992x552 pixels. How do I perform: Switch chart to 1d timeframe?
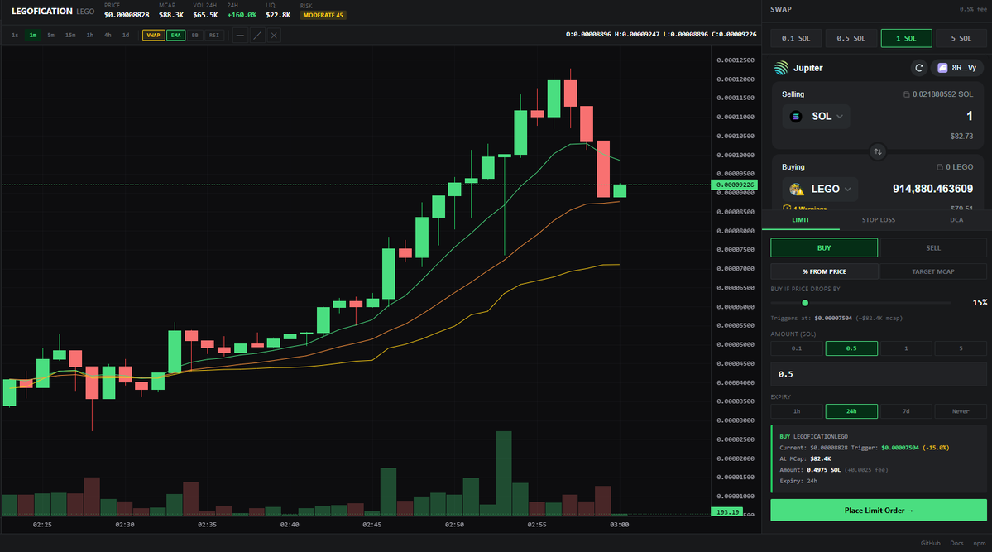click(125, 36)
